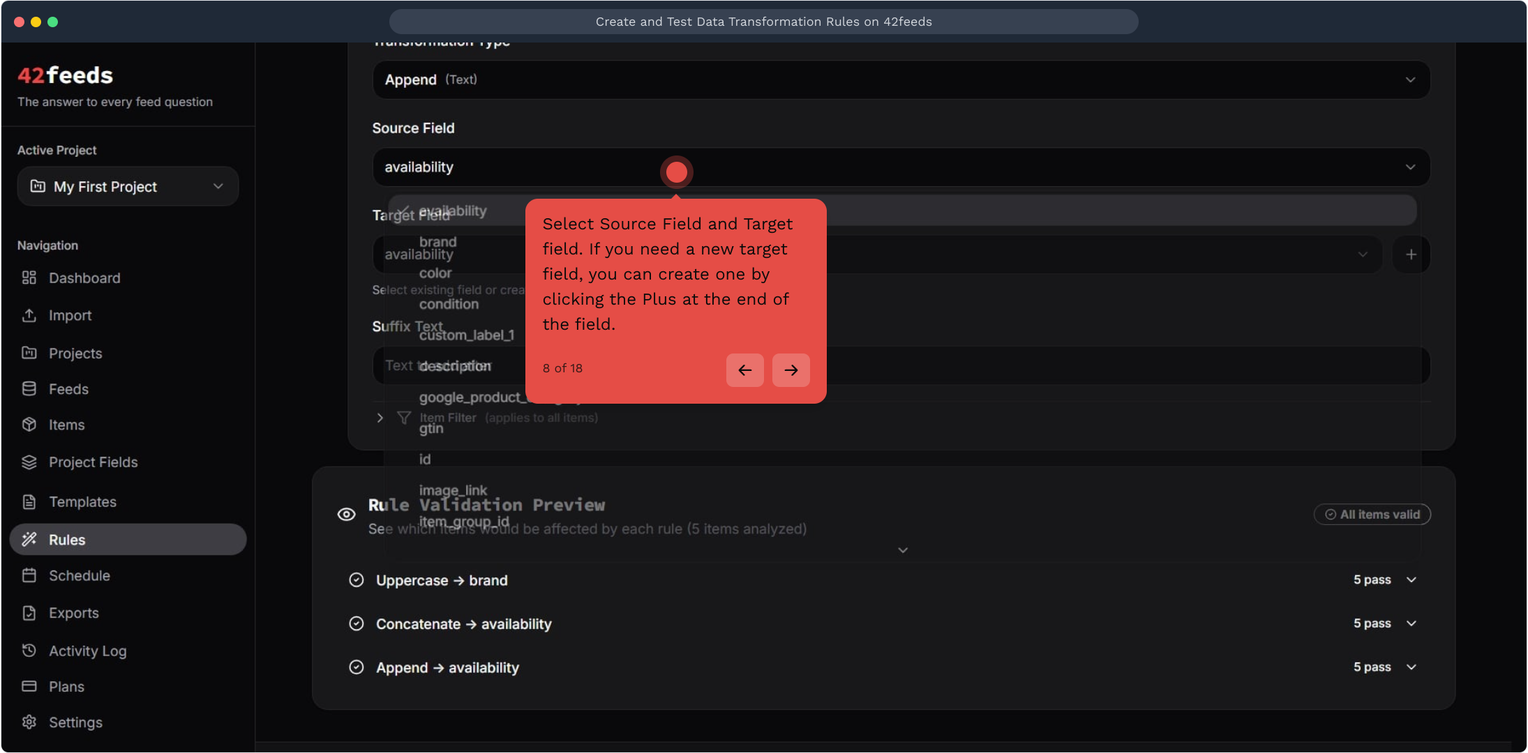Click the Activity Log history icon

pos(29,651)
